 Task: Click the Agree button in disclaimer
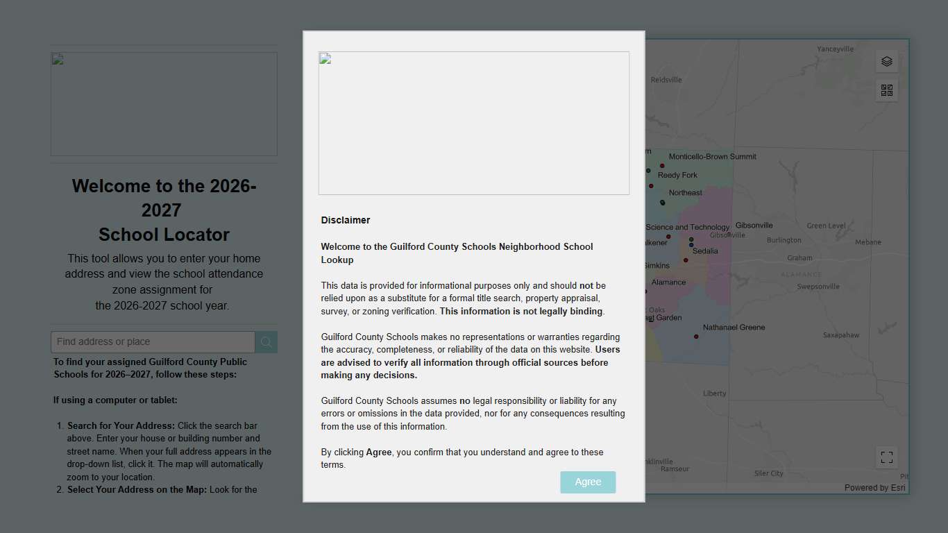(x=588, y=482)
